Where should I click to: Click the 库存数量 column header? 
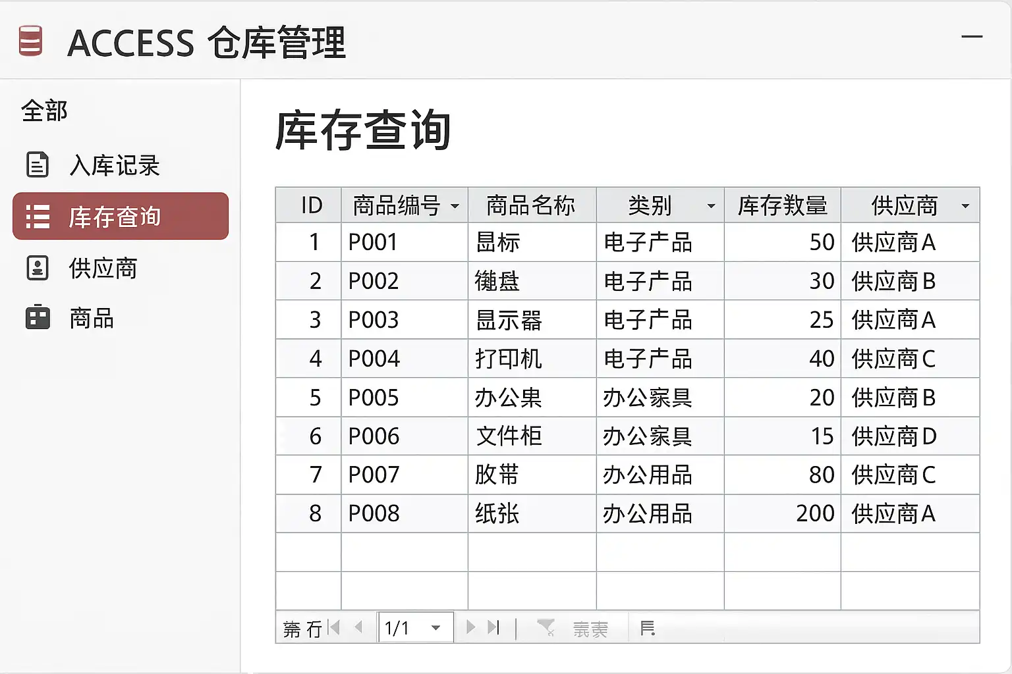[783, 205]
